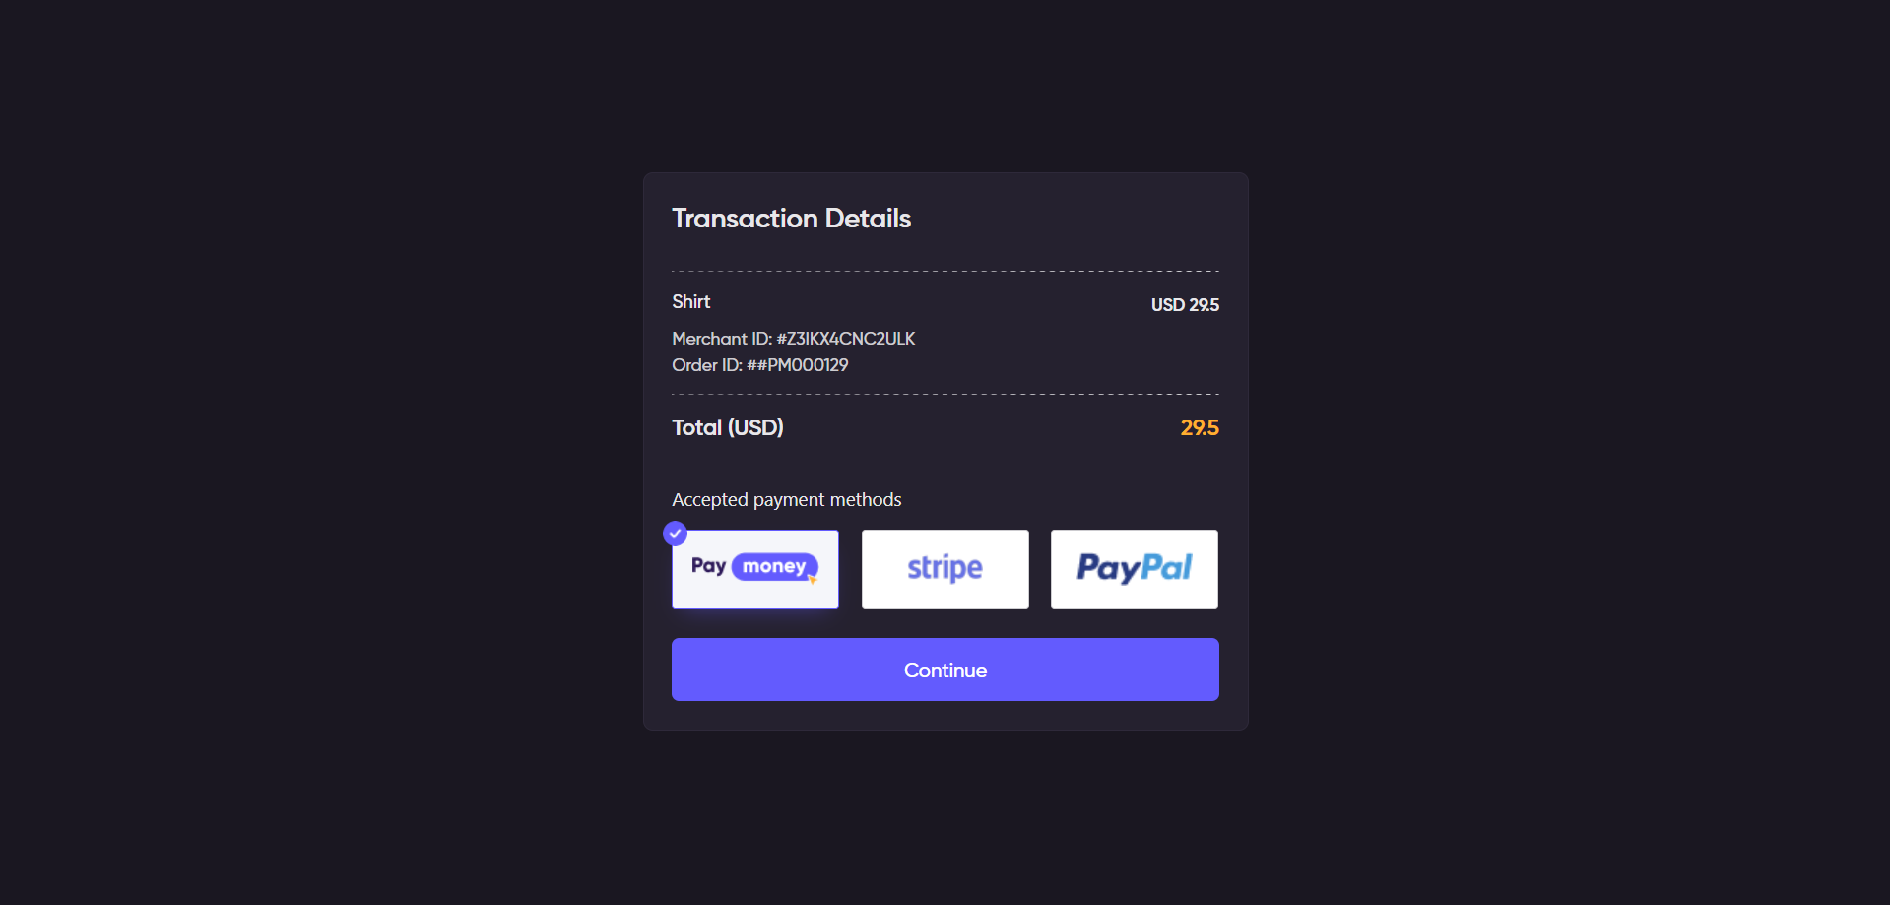The width and height of the screenshot is (1890, 905).
Task: Choose Stripe as payment method
Action: point(945,569)
